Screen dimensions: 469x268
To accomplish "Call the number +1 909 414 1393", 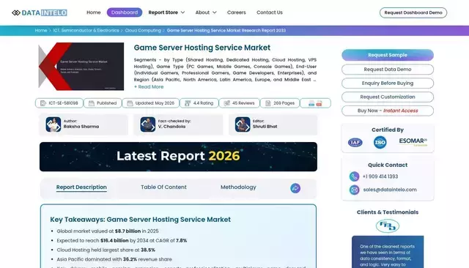I will point(380,176).
